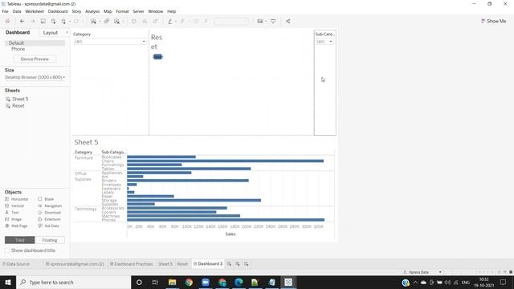The width and height of the screenshot is (514, 289).
Task: Click the blue Reset mark in dashboard
Action: (x=157, y=57)
